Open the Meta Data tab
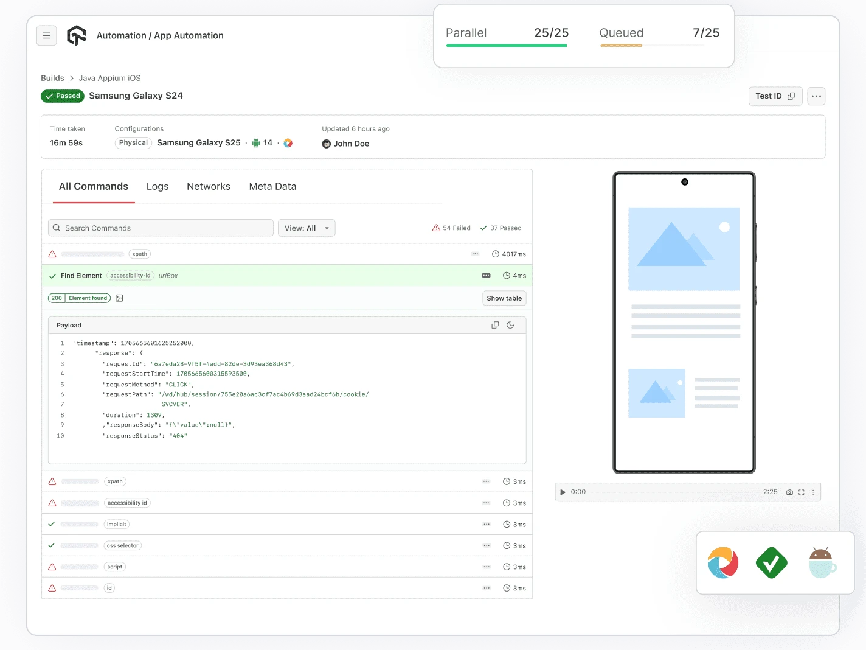 (272, 186)
